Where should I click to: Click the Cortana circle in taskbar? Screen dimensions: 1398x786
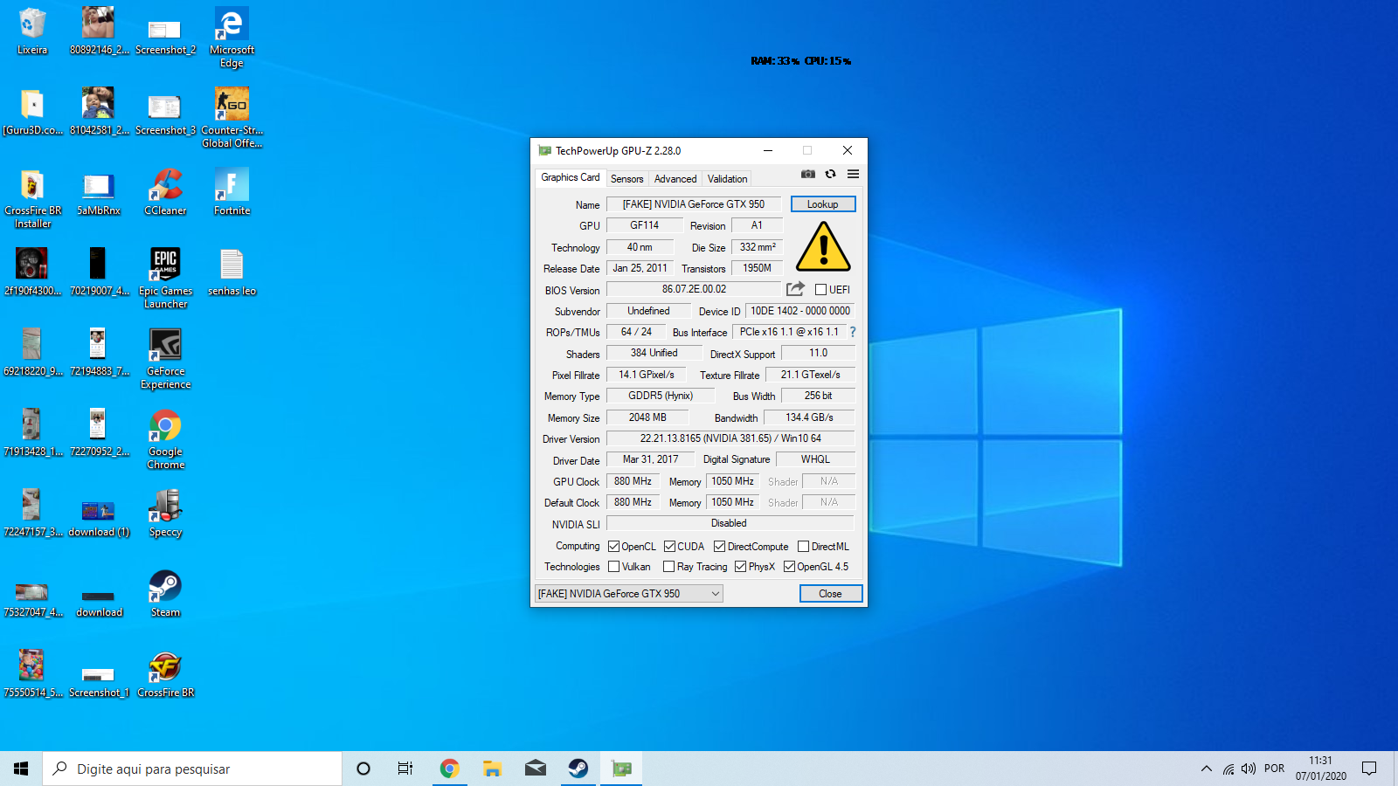tap(363, 769)
